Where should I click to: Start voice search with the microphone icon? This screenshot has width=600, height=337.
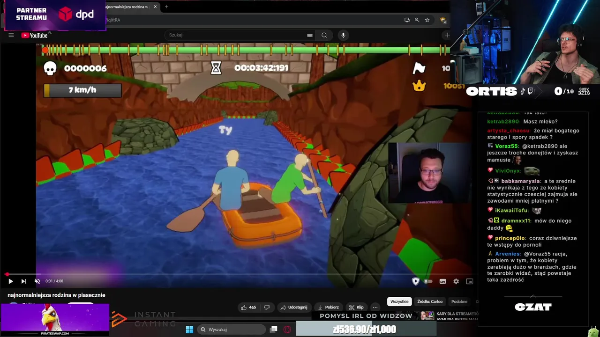343,35
